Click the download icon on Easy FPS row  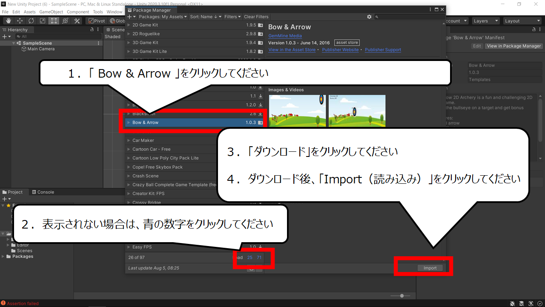261,247
